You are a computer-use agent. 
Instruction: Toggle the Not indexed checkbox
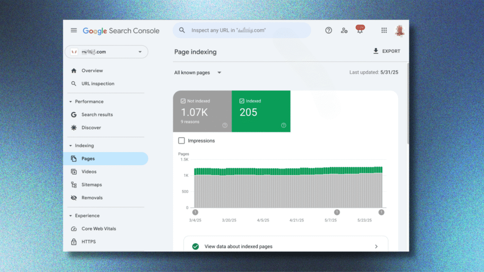click(x=183, y=101)
